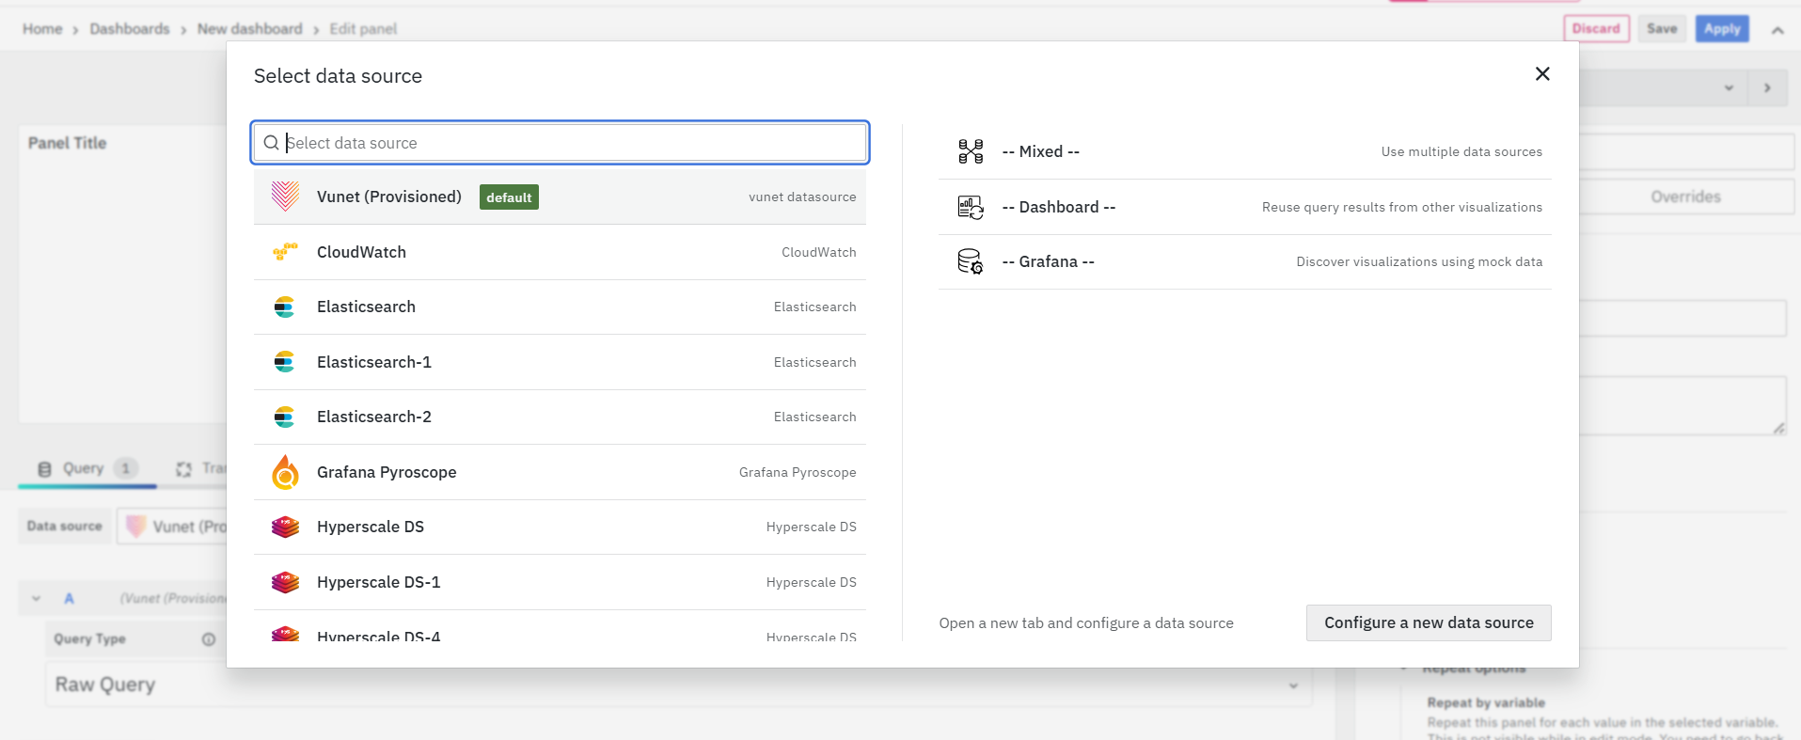Click the Hyperscale DS-1 stacked layers icon
This screenshot has height=740, width=1801.
click(x=285, y=582)
